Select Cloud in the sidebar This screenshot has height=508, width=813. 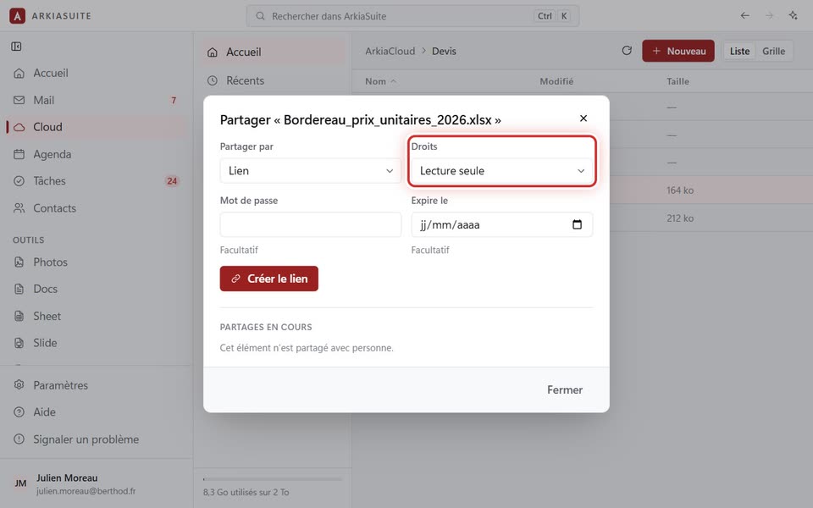pos(97,127)
